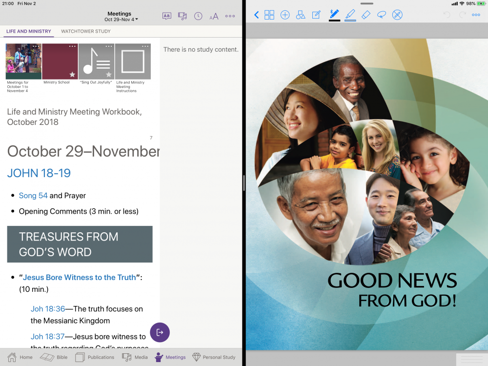Image resolution: width=488 pixels, height=366 pixels.
Task: Open the page thumbnails grid view
Action: click(269, 15)
